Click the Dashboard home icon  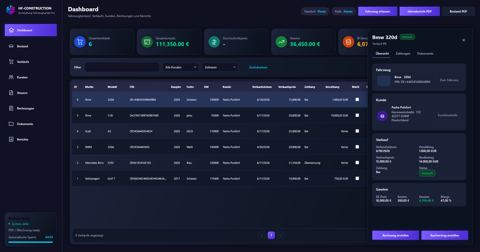(11, 30)
